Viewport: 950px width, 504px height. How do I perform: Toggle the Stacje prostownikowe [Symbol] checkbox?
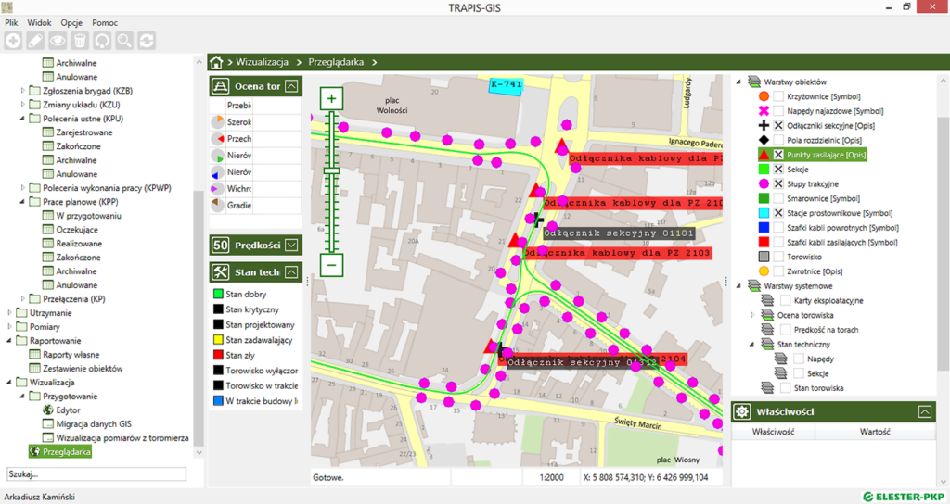point(779,213)
